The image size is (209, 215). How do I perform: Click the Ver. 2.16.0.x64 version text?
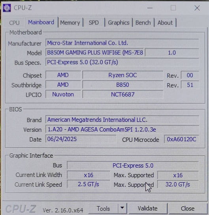pos(63,210)
